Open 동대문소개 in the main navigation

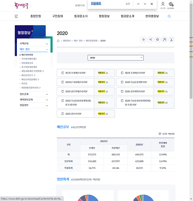point(128,16)
